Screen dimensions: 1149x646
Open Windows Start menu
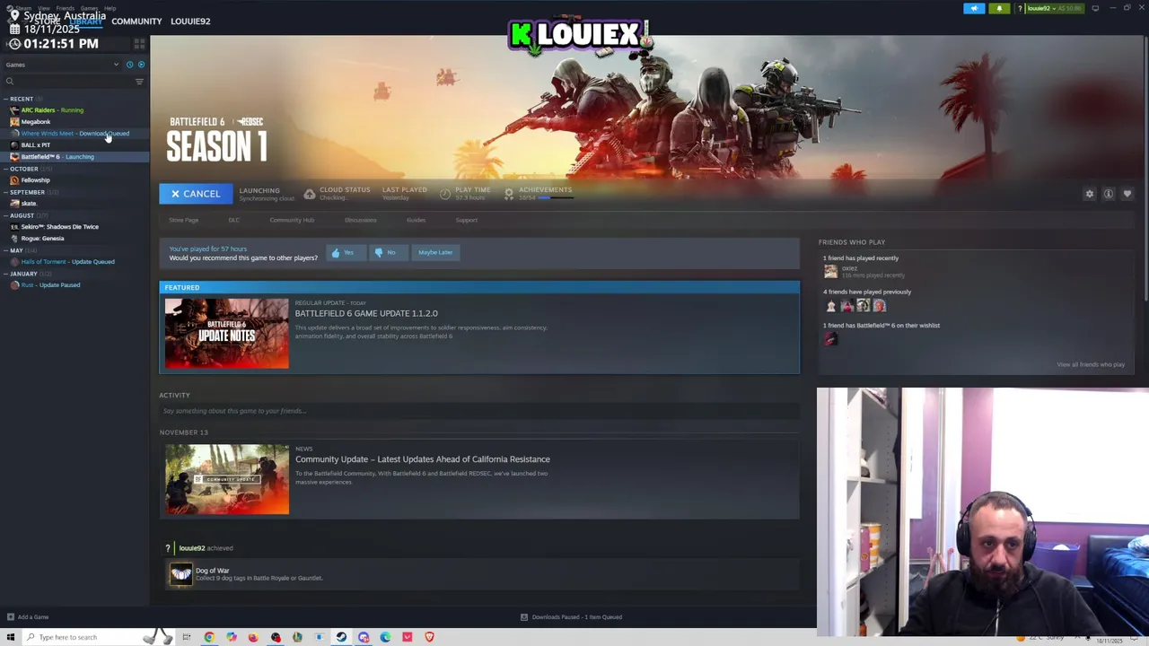tap(11, 637)
